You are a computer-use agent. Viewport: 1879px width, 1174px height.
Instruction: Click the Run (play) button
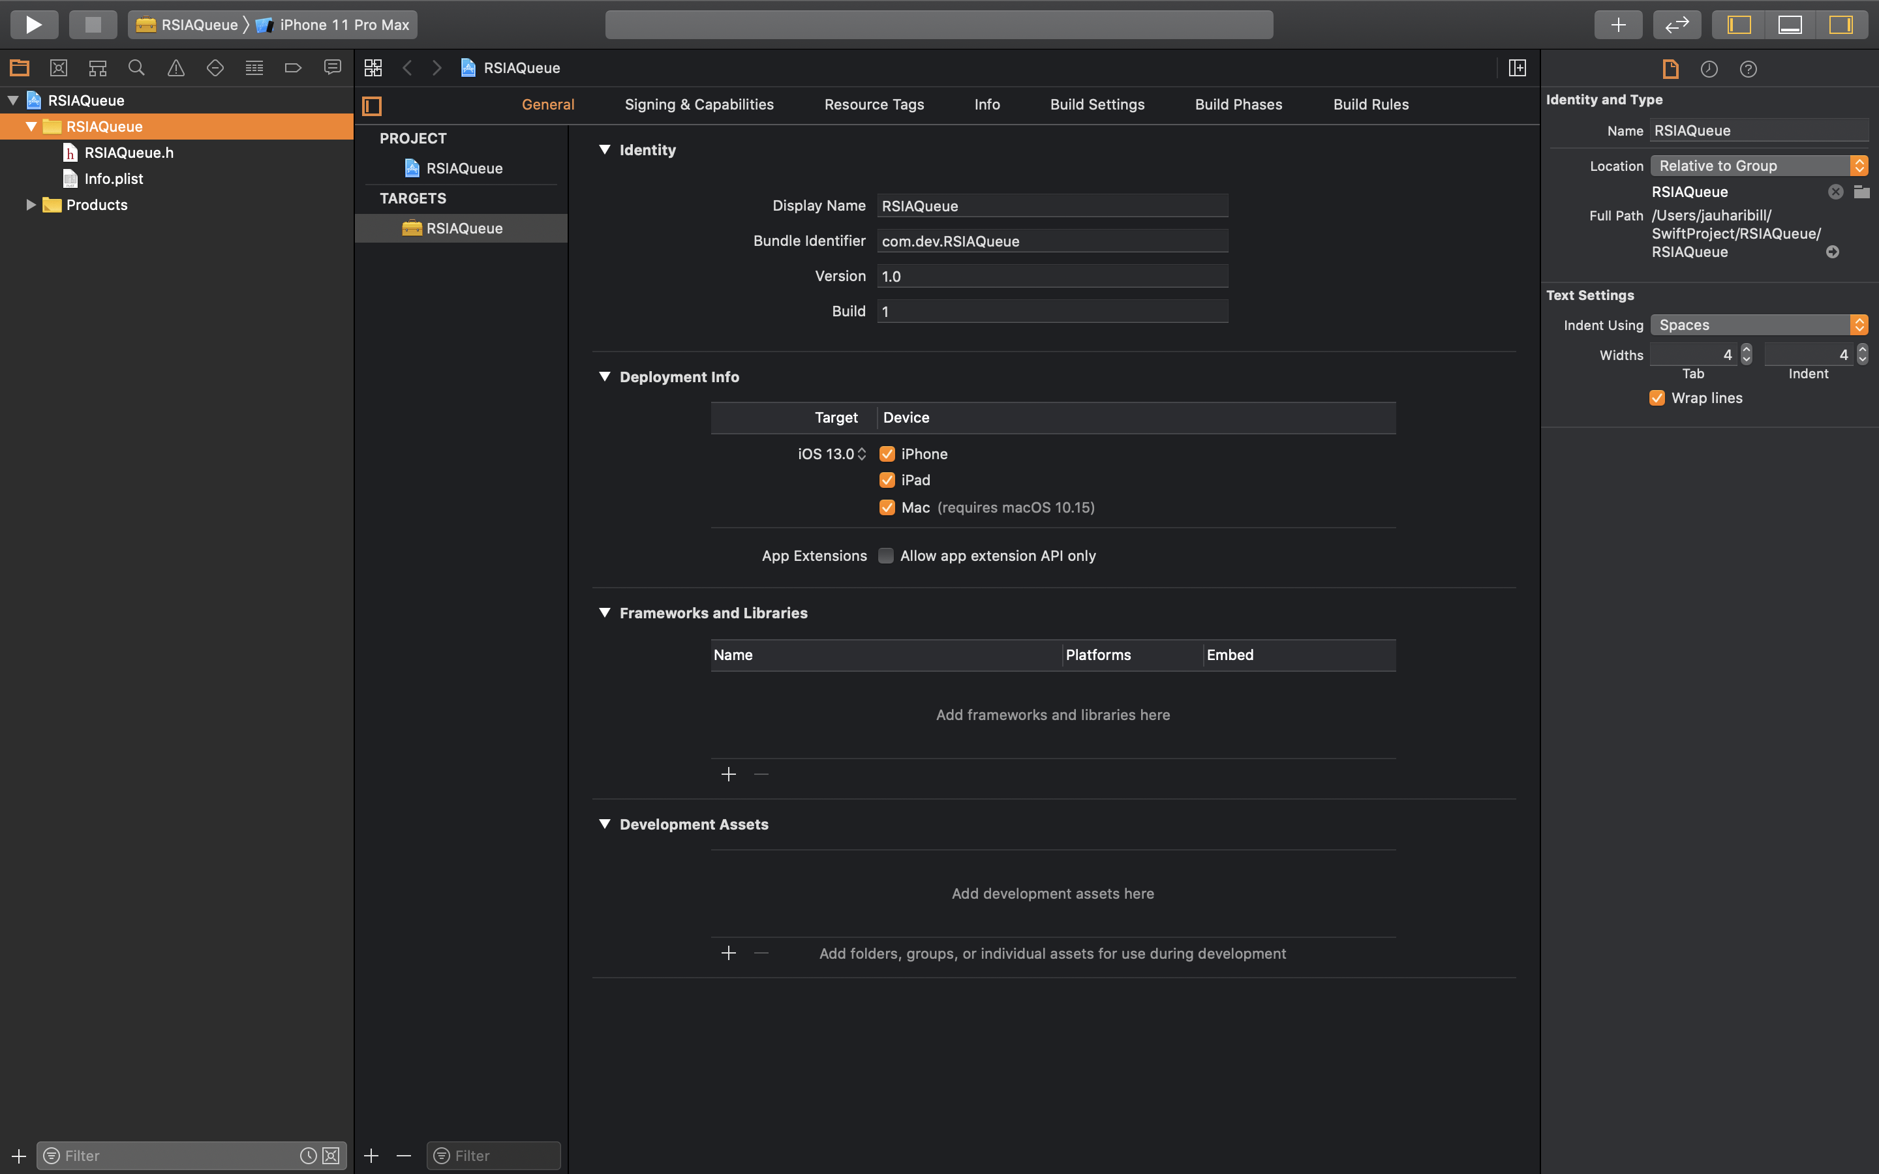(x=33, y=25)
